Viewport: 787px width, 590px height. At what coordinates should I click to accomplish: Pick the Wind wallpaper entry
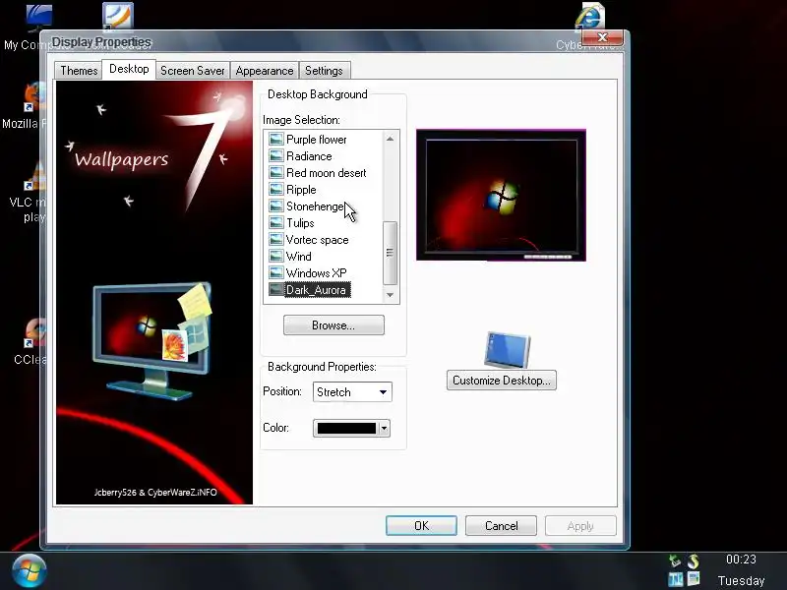tap(299, 257)
